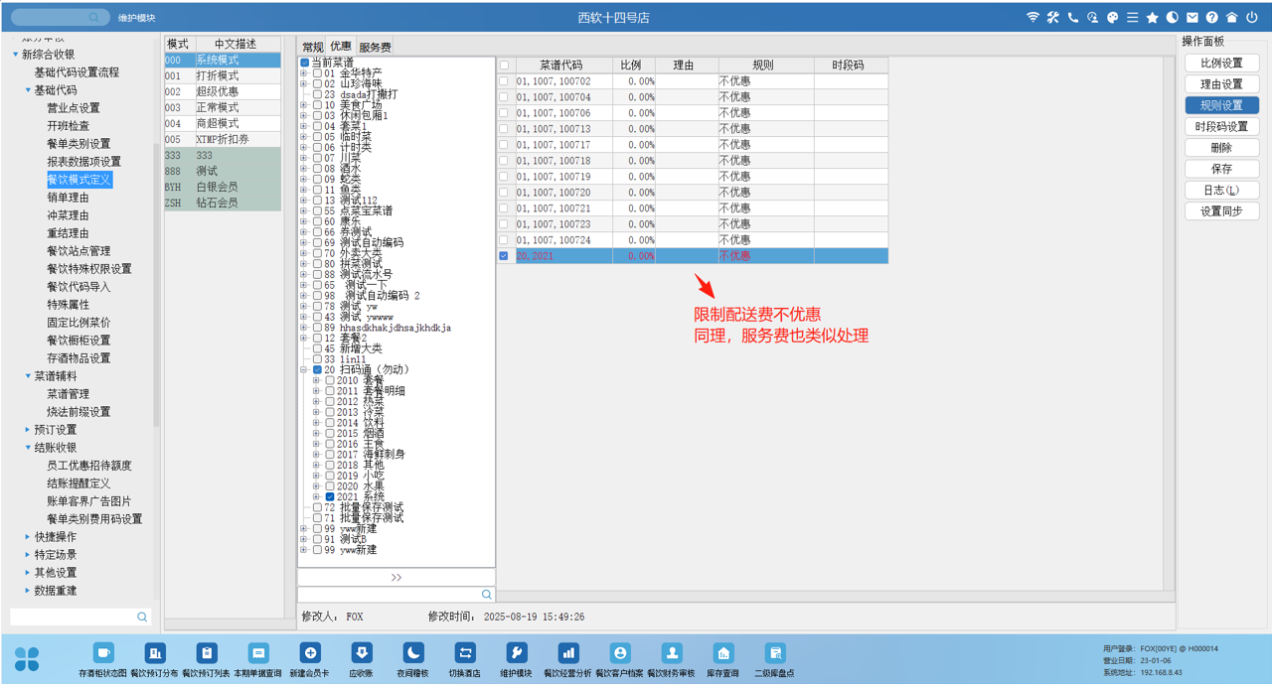Collapse the 基础代码 sidebar section
The width and height of the screenshot is (1272, 688).
tap(28, 90)
